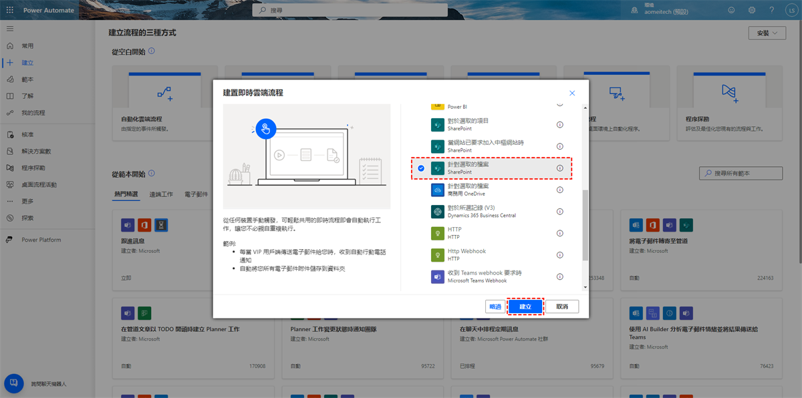
Task: Click info icon beside 從範本開始
Action: coord(152,173)
